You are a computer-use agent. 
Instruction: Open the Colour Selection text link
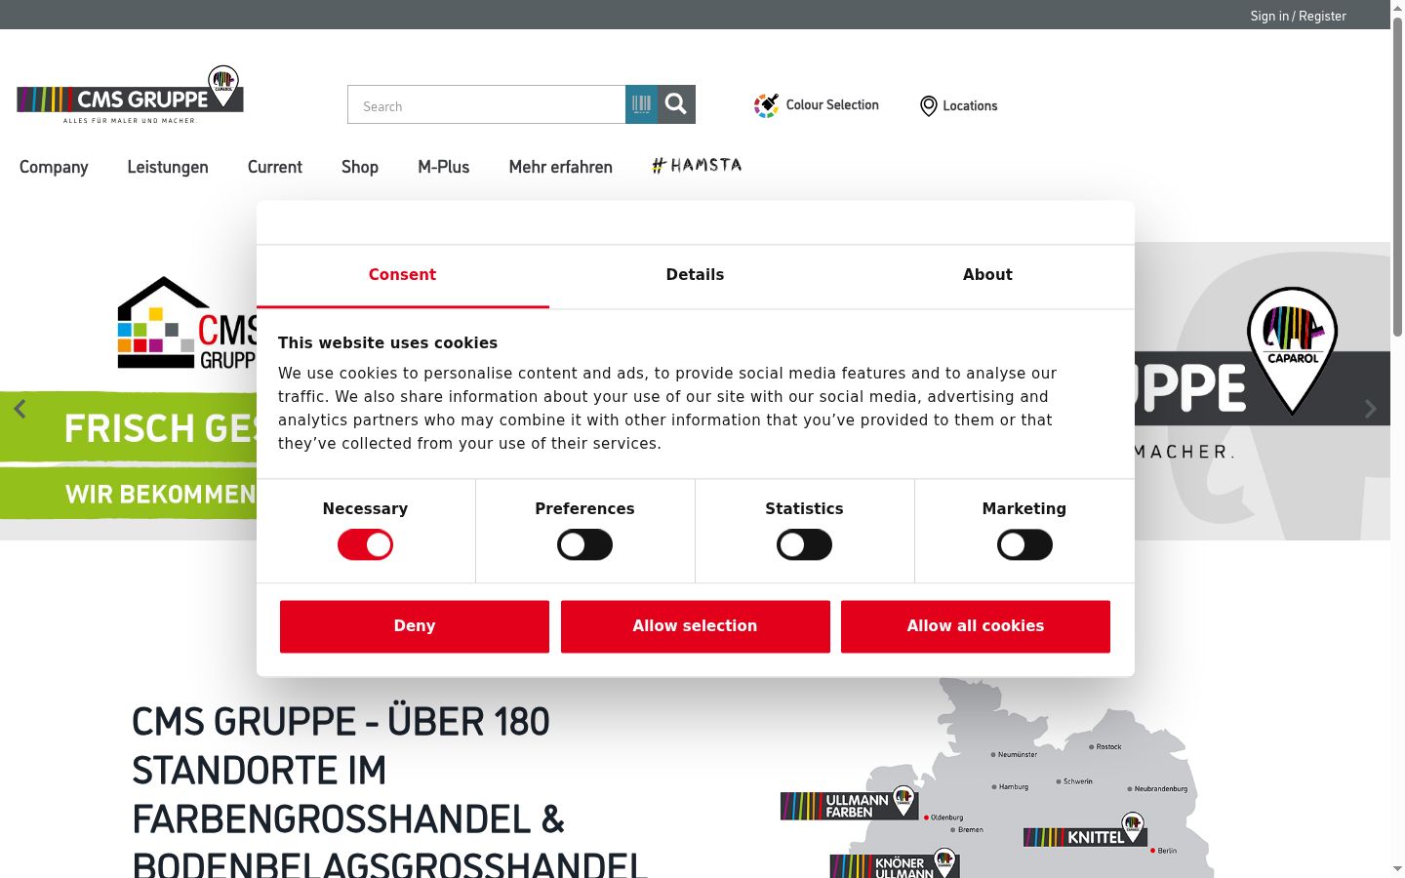point(832,105)
